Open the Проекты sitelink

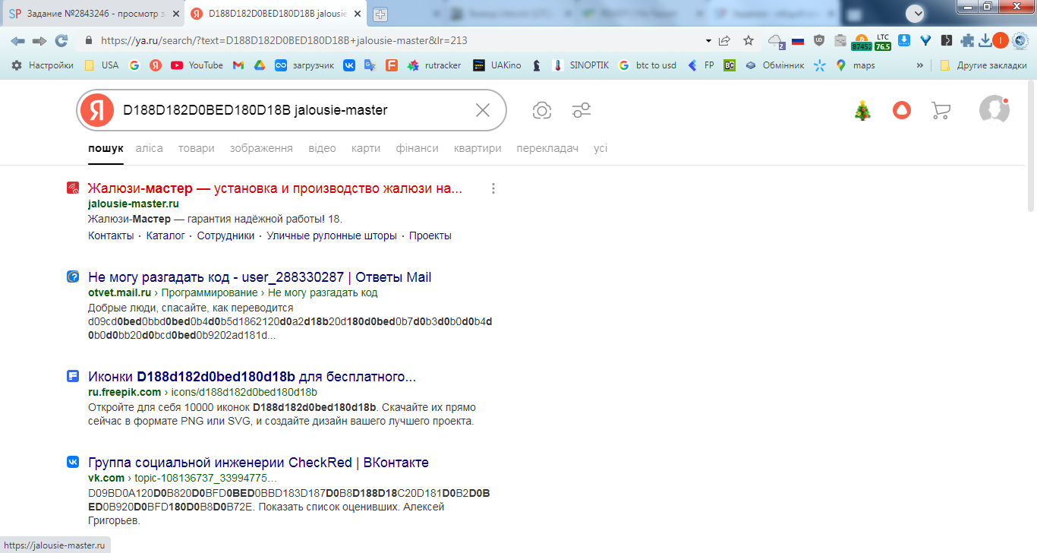pyautogui.click(x=430, y=235)
